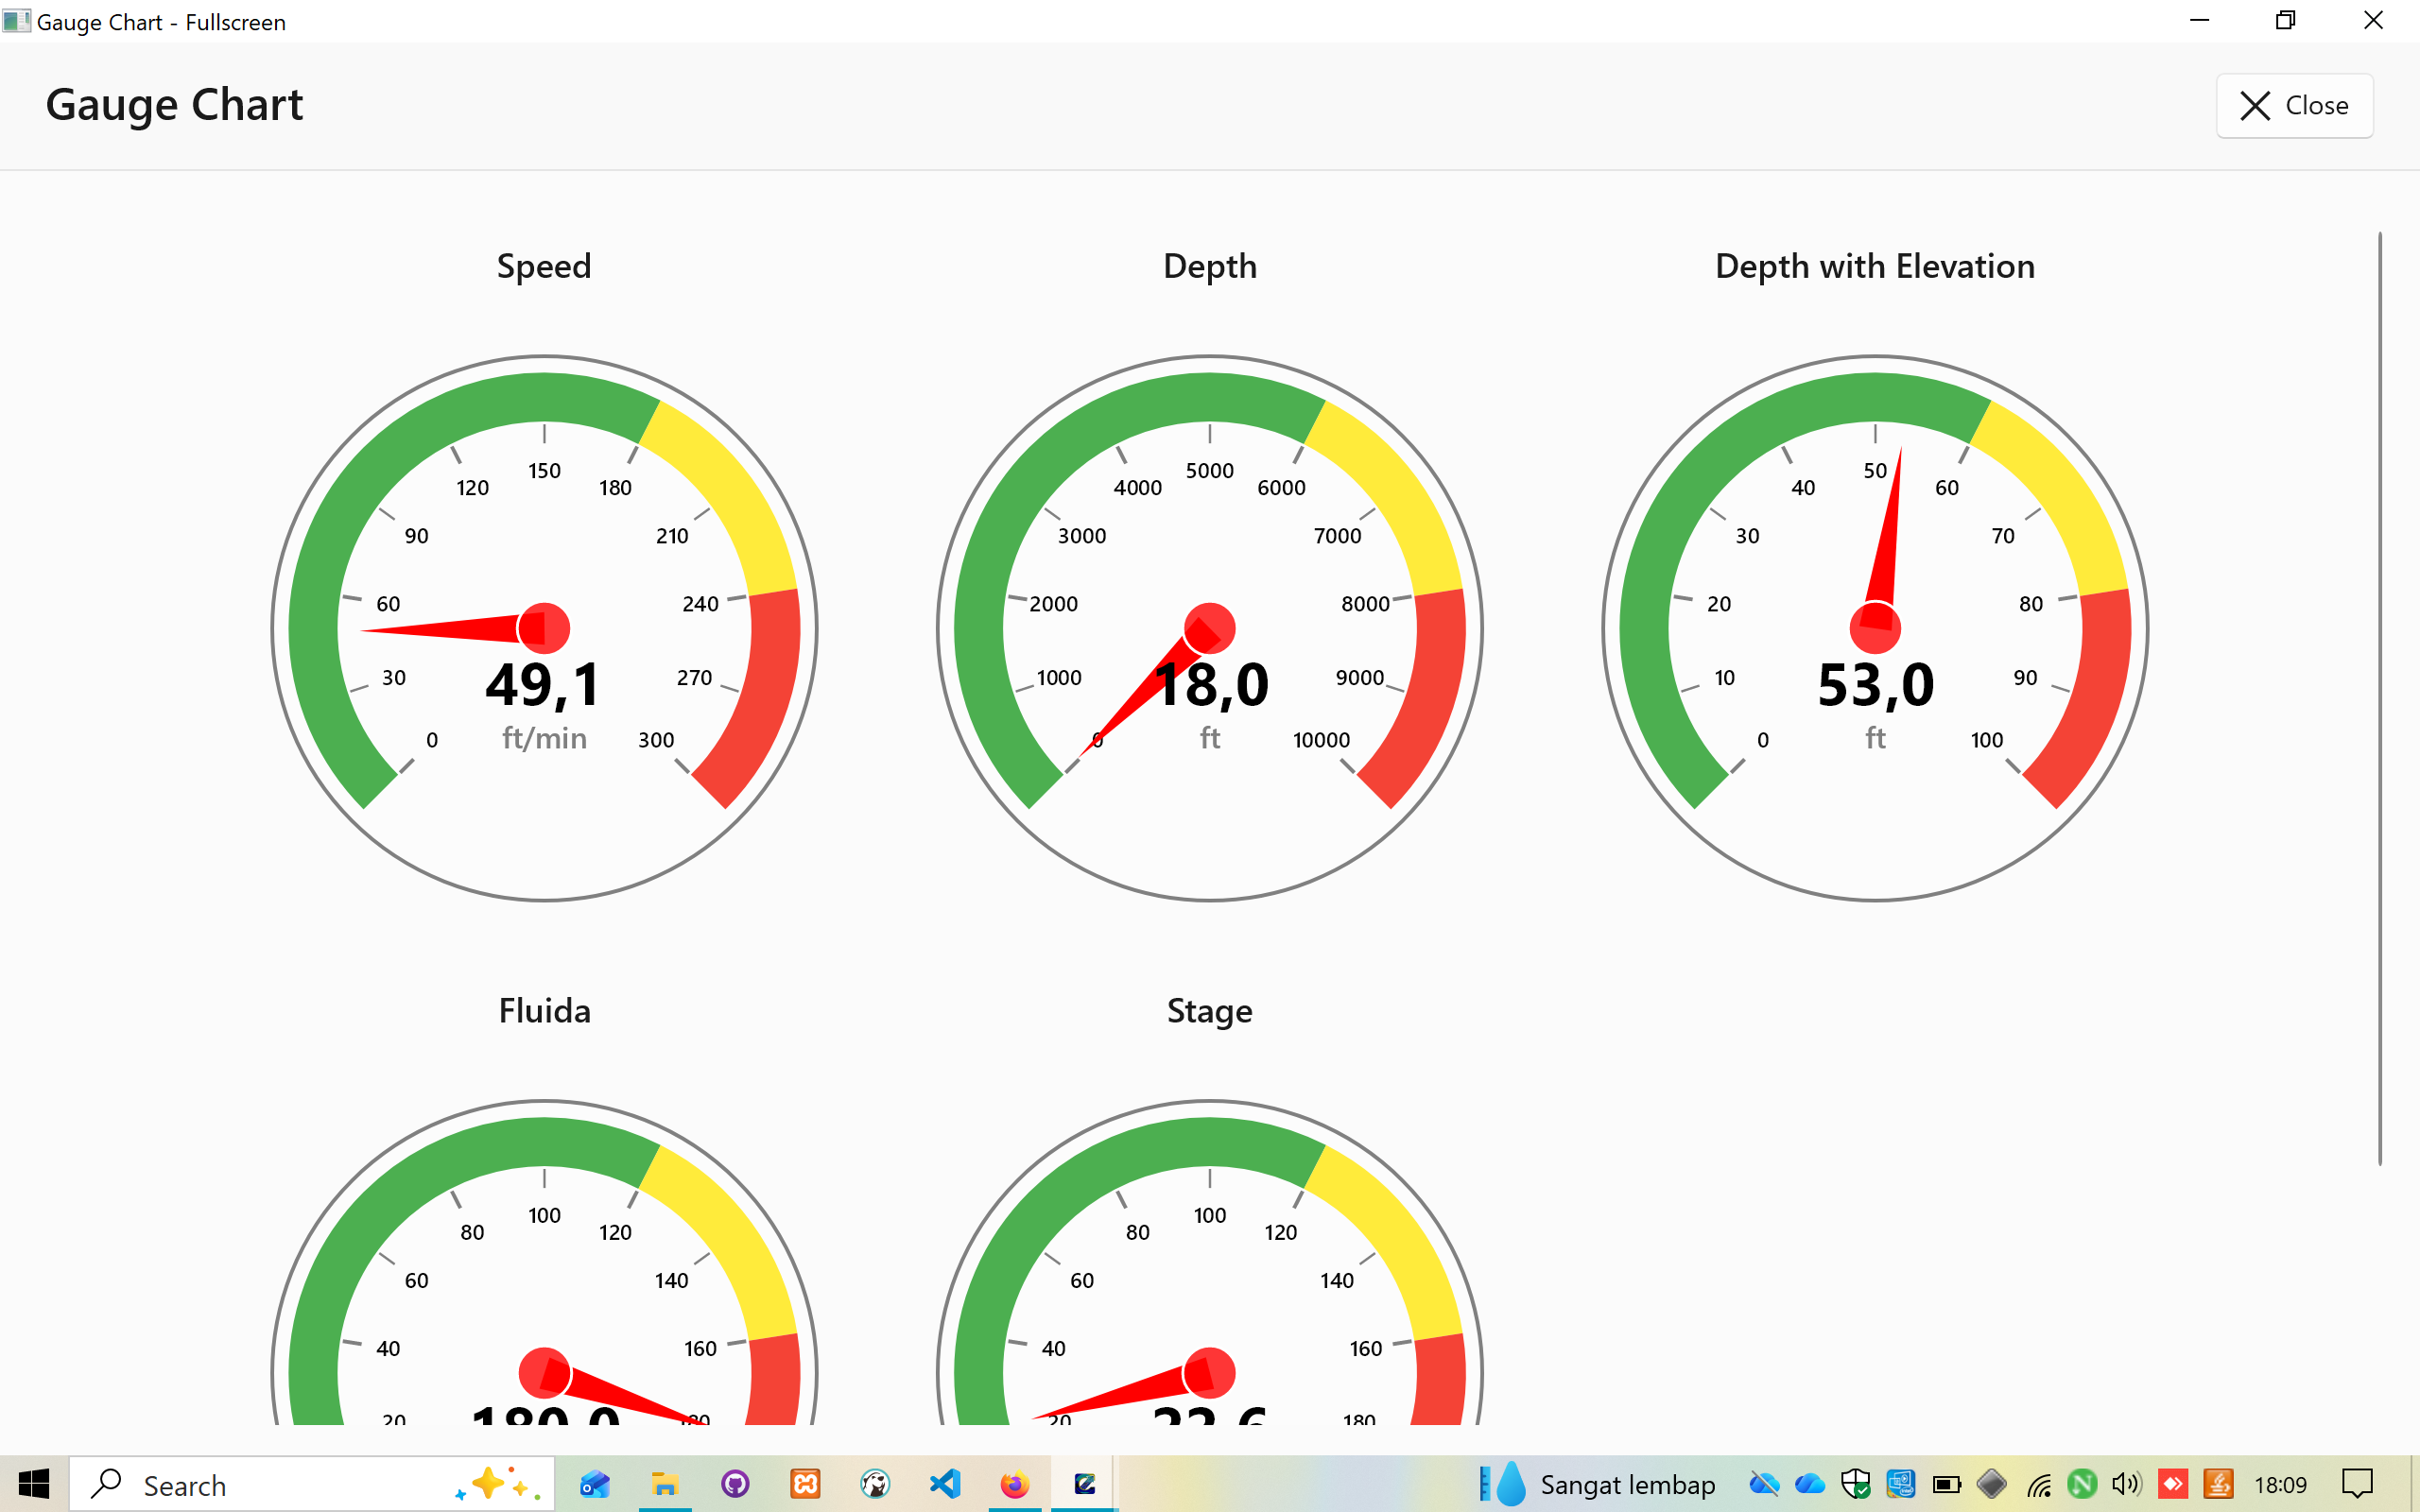
Task: Open AnyDesk from the system tray
Action: pos(2172,1484)
